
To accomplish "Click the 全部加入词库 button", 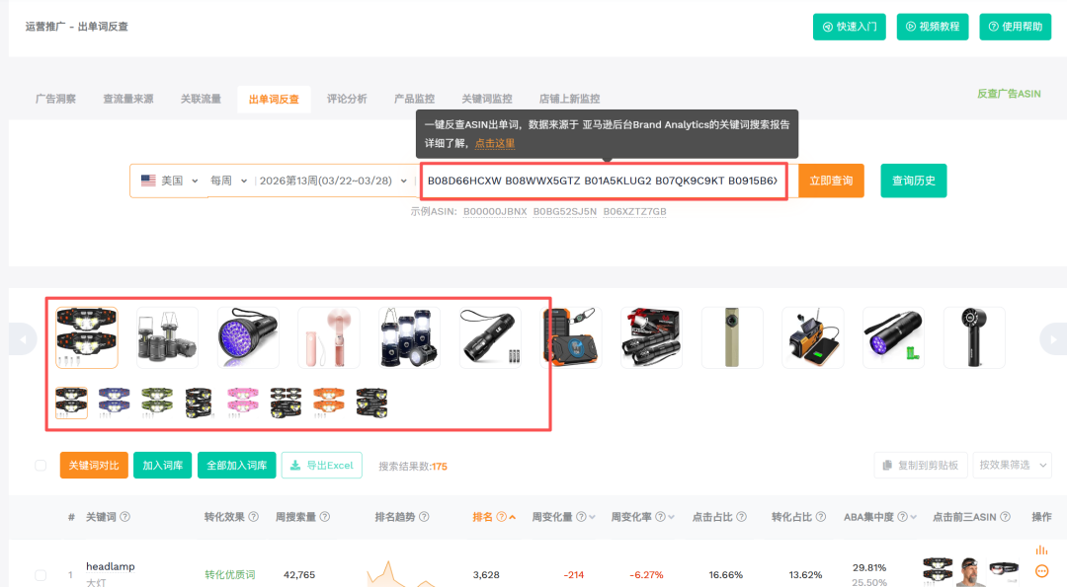I will (x=237, y=466).
